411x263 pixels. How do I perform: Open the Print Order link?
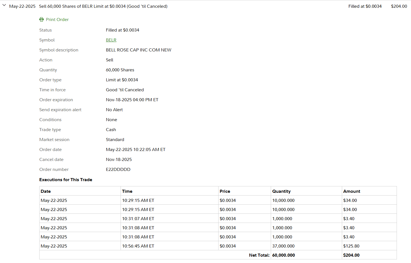57,20
